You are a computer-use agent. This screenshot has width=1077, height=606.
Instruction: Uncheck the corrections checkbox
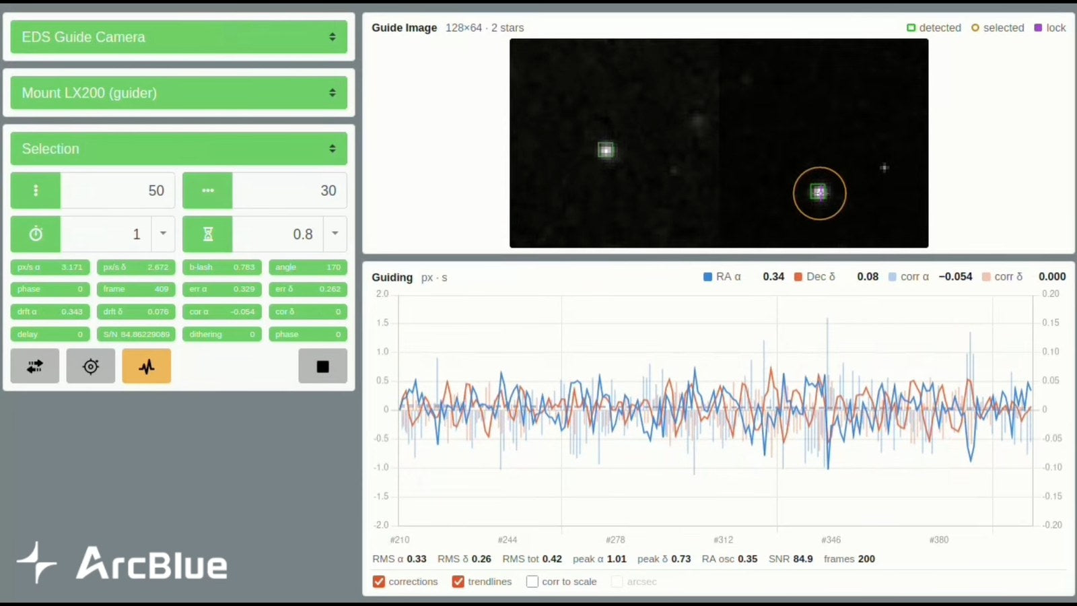379,582
